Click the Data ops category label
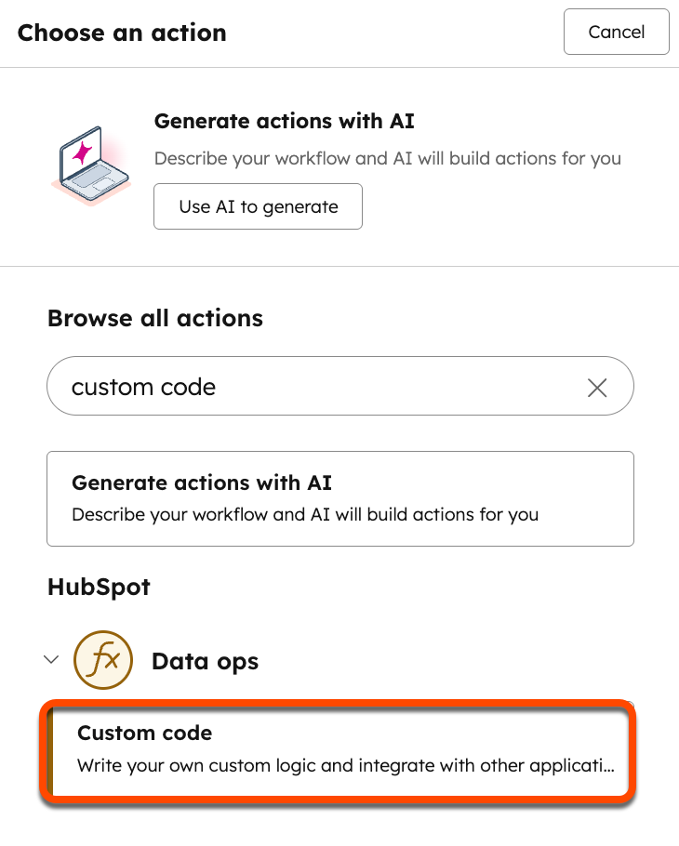The image size is (679, 846). coord(205,661)
